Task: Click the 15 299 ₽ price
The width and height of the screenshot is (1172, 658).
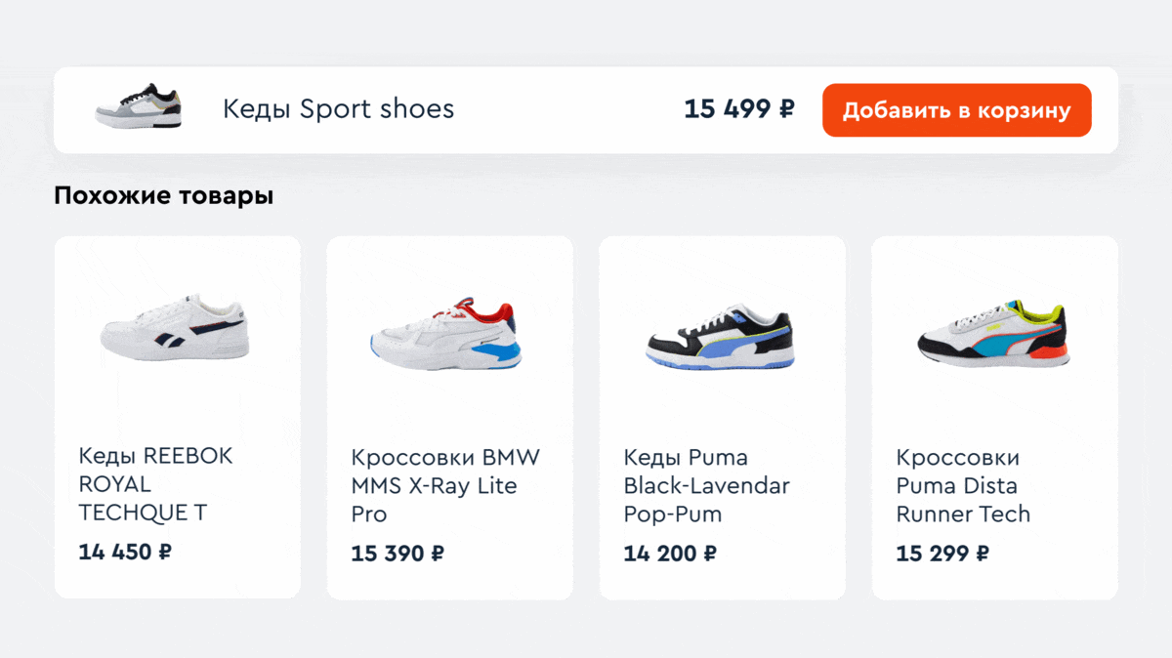Action: pos(942,554)
